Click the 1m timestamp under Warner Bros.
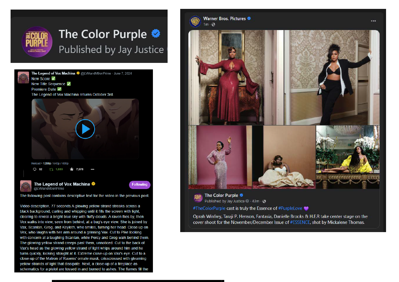399x282 pixels. coord(206,25)
